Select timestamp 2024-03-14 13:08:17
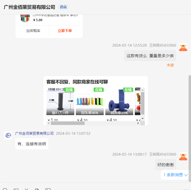 [x=129, y=154]
